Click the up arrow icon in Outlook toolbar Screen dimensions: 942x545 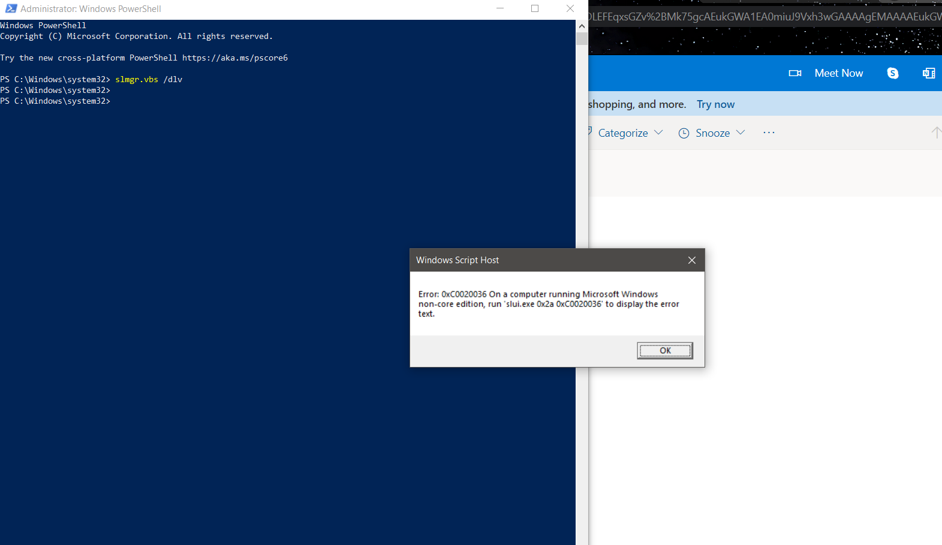[936, 133]
